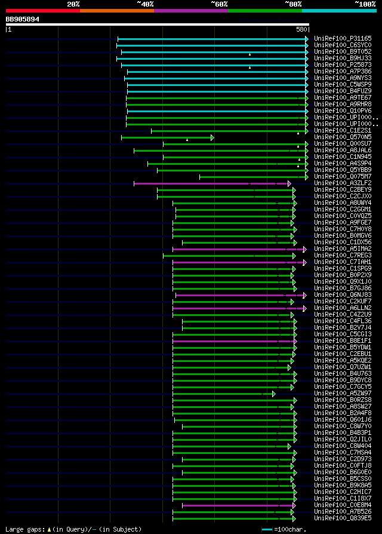Viewport: 382px width, 534px height.
Task: Click the arrowhead ending the Q570N5 bar
Action: (212, 137)
